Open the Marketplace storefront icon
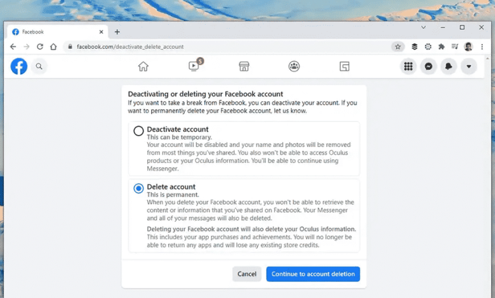The width and height of the screenshot is (495, 298). tap(244, 66)
